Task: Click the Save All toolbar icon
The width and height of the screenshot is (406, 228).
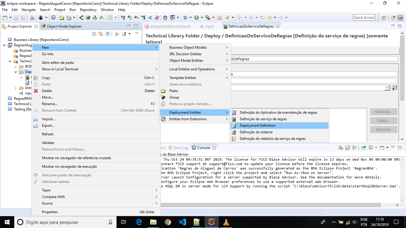Action: (x=23, y=17)
